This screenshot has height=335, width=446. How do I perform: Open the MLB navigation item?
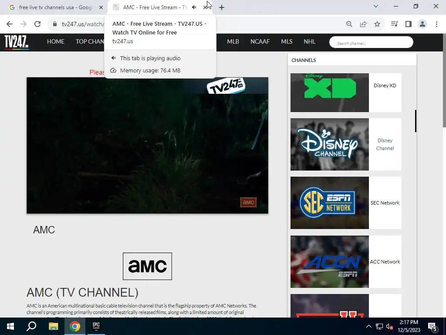coord(233,41)
